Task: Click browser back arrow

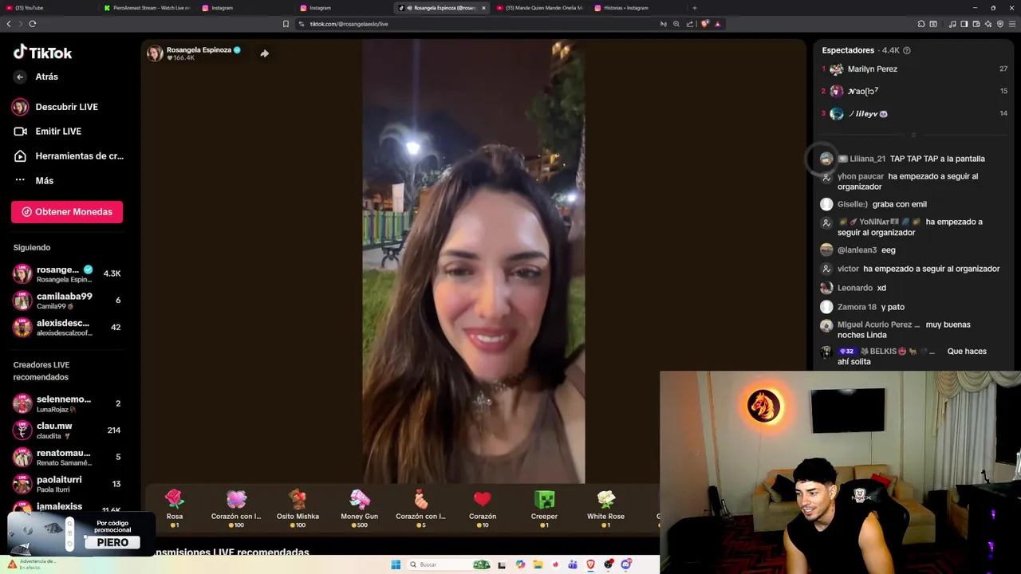Action: click(x=9, y=24)
